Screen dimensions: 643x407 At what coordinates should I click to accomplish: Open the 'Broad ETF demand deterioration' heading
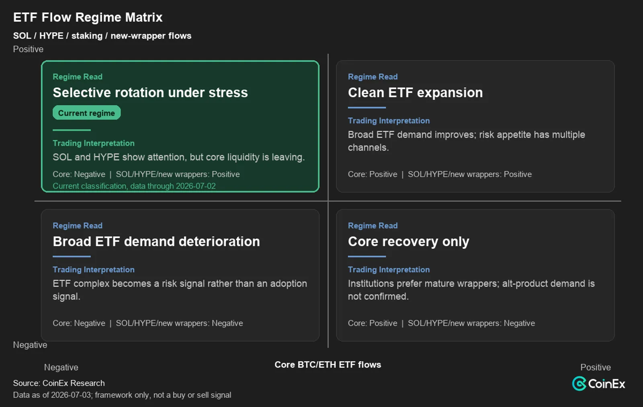point(156,241)
